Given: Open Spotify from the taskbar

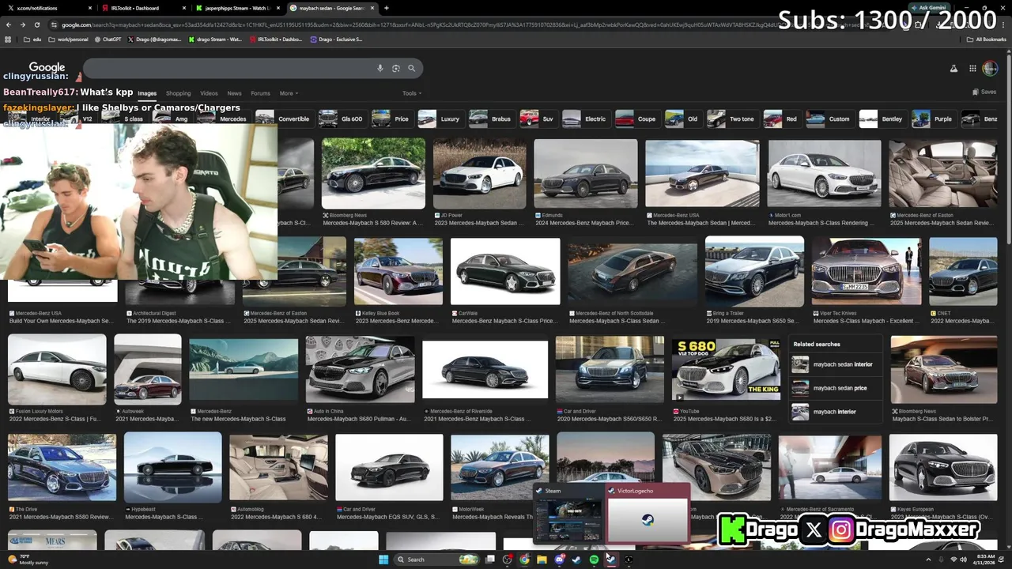Looking at the screenshot, I should pos(594,560).
